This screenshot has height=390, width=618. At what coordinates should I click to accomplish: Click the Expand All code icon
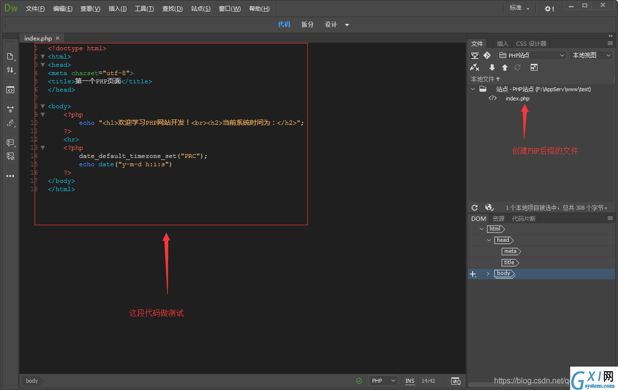(x=10, y=110)
